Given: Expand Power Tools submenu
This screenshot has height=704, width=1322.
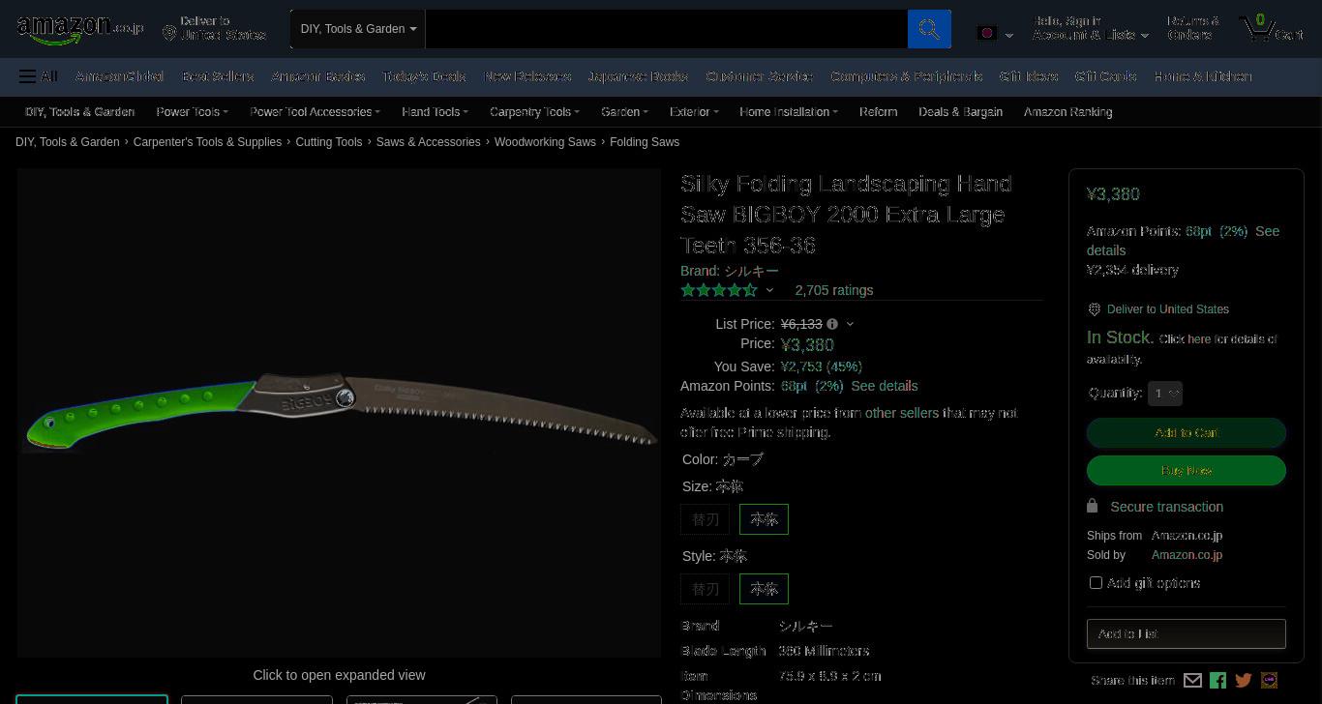Looking at the screenshot, I should point(192,112).
